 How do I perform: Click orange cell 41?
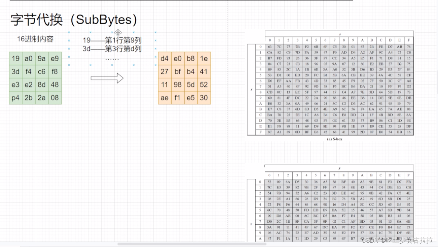204,72
